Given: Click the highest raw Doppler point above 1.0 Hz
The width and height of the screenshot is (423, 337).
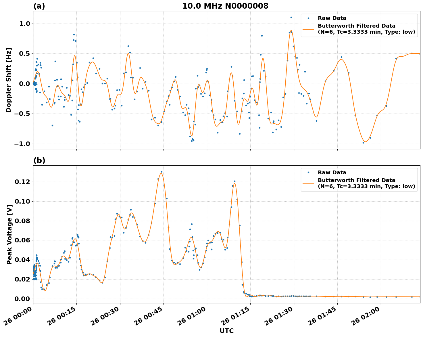Looking at the screenshot, I should (x=291, y=17).
